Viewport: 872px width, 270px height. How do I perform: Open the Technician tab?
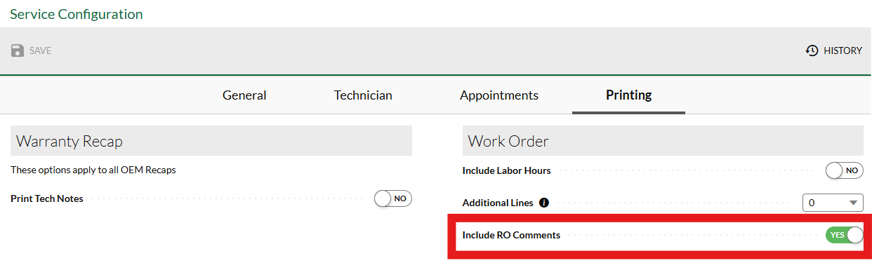363,95
